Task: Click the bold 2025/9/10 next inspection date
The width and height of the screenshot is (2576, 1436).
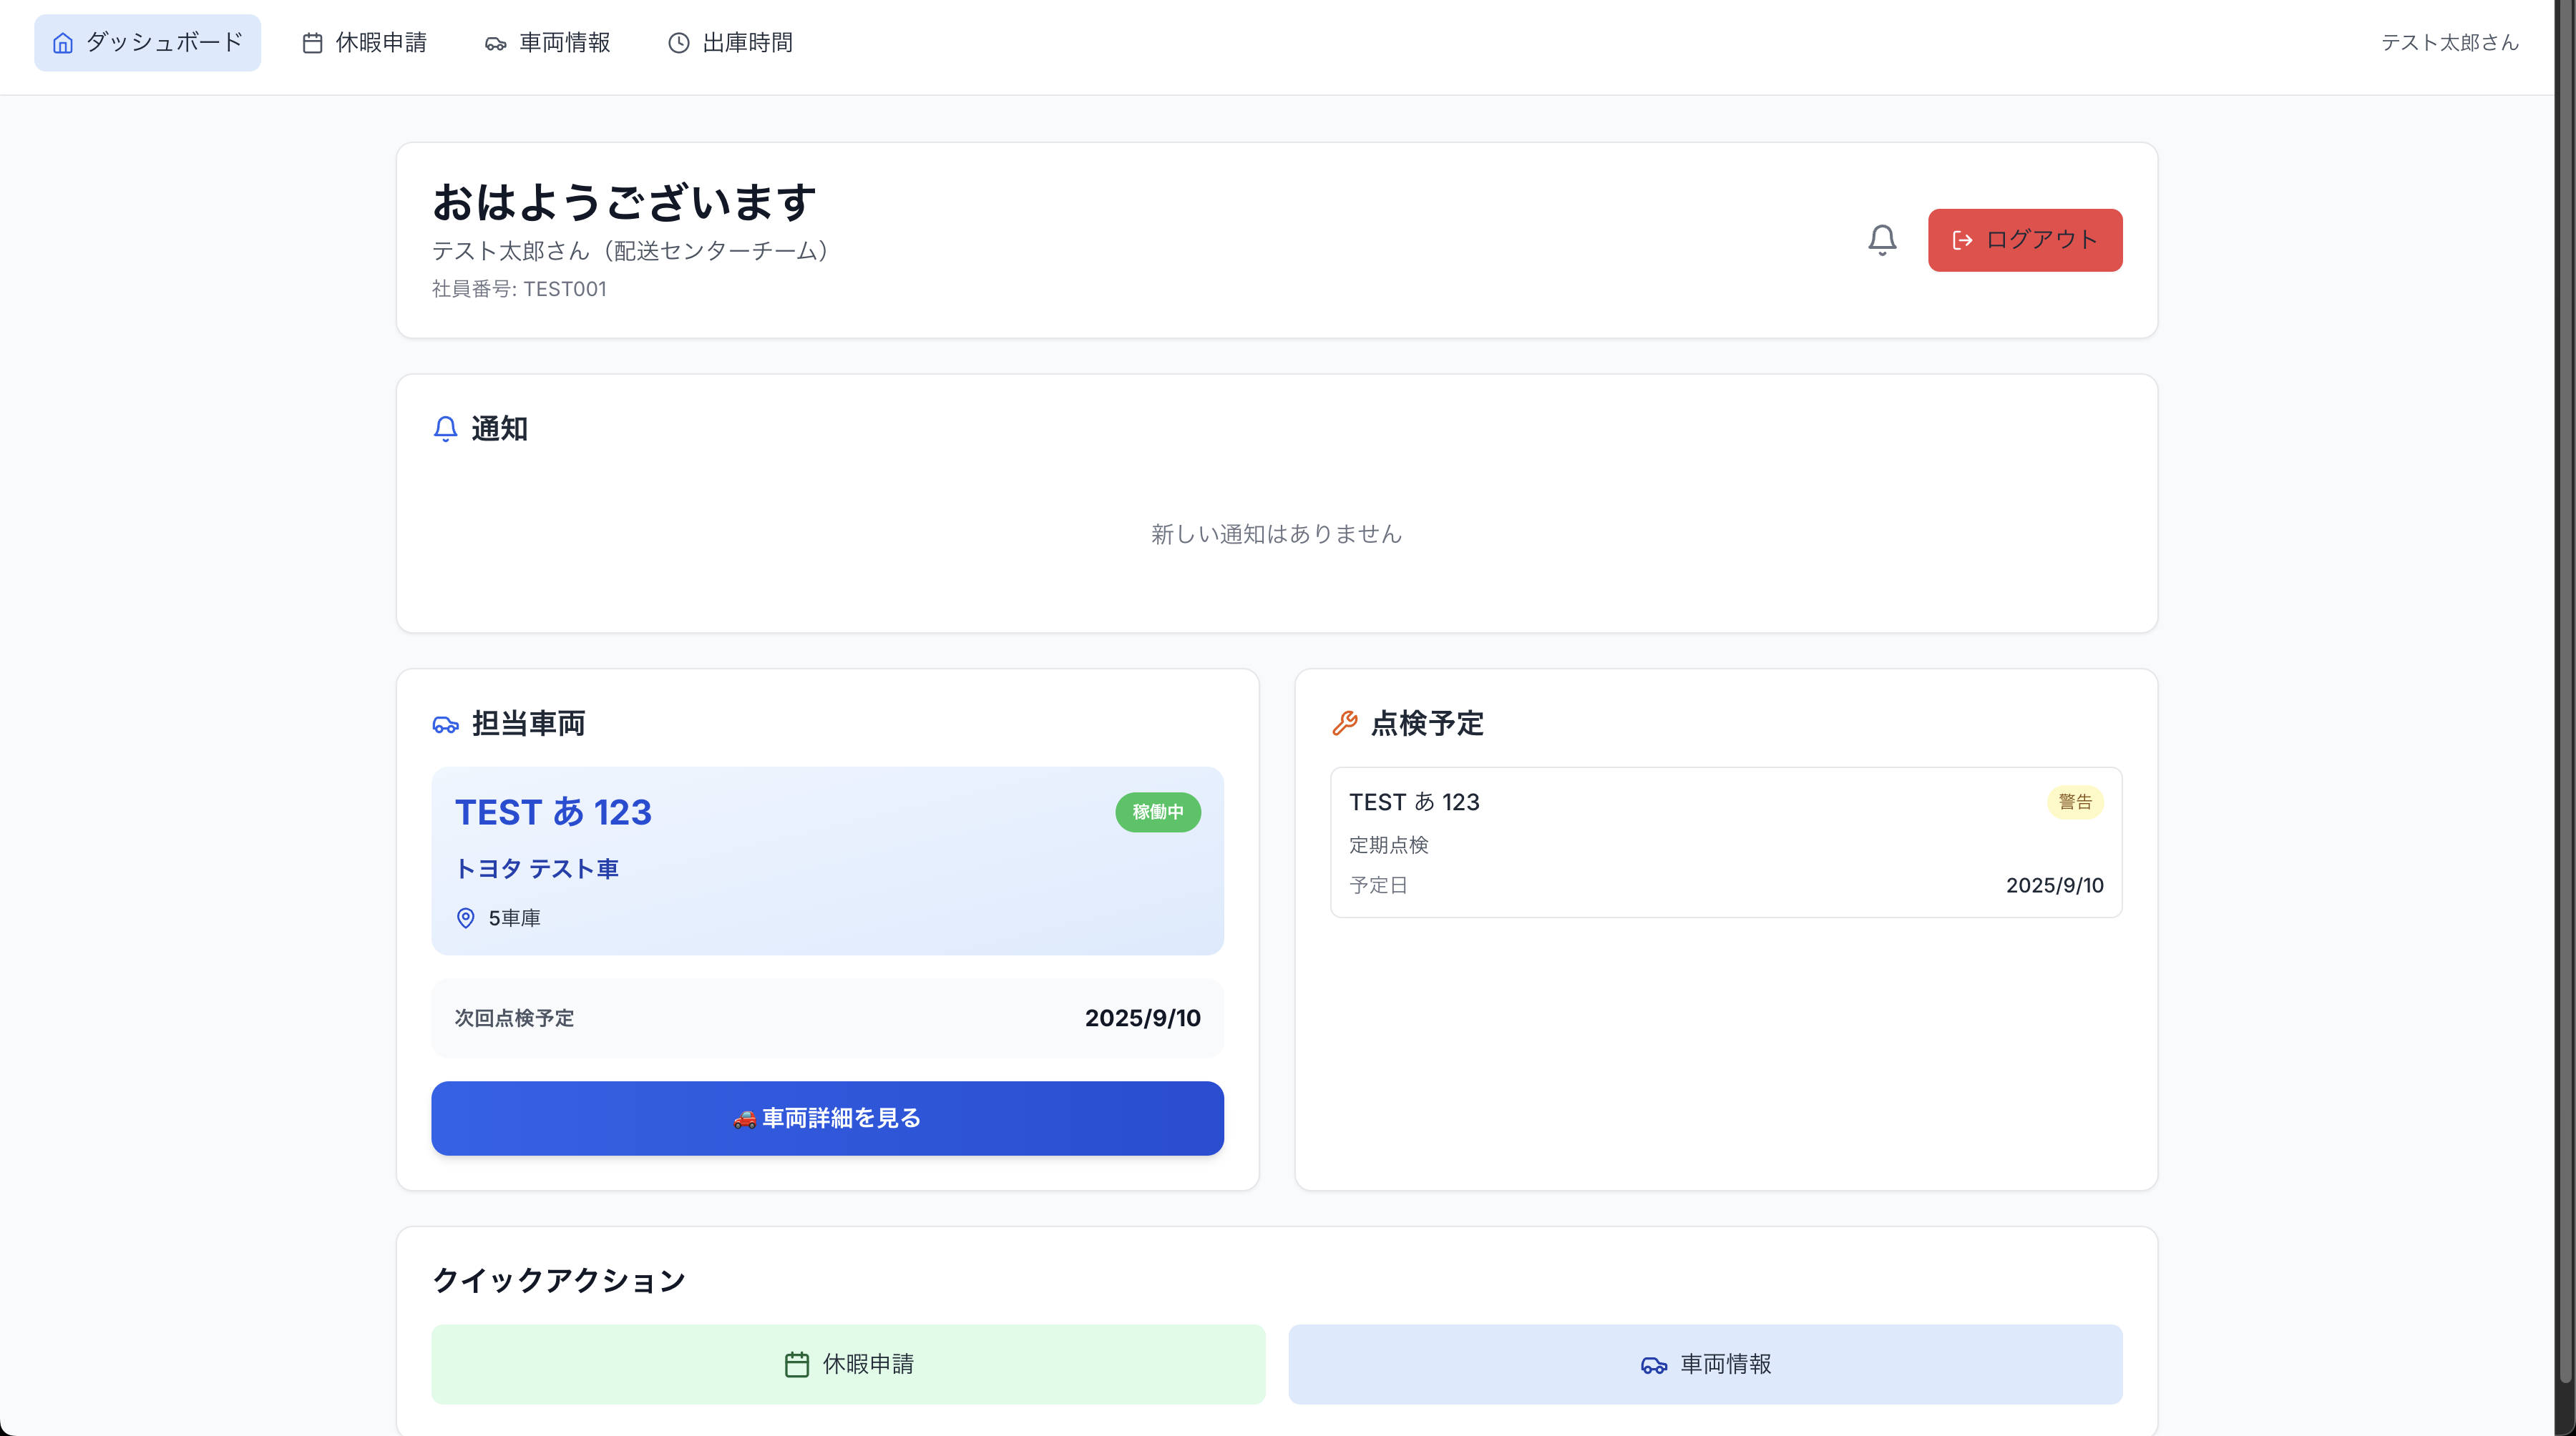Action: coord(1142,1018)
